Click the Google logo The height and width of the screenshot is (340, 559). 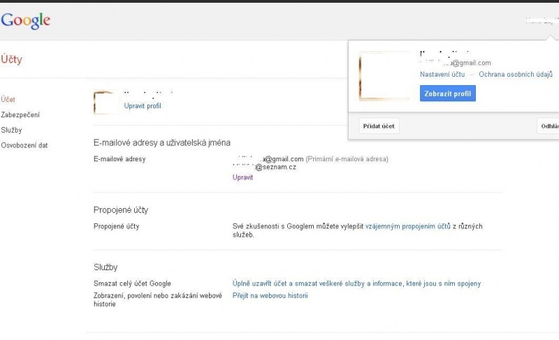(x=25, y=20)
